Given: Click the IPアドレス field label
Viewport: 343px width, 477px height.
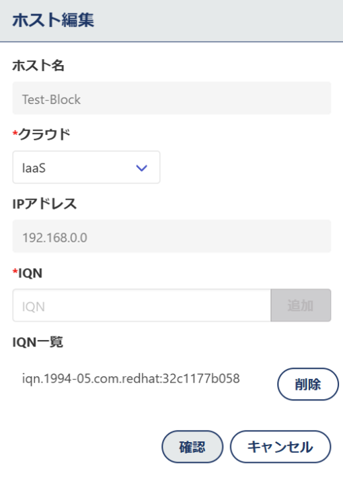Looking at the screenshot, I should point(44,204).
